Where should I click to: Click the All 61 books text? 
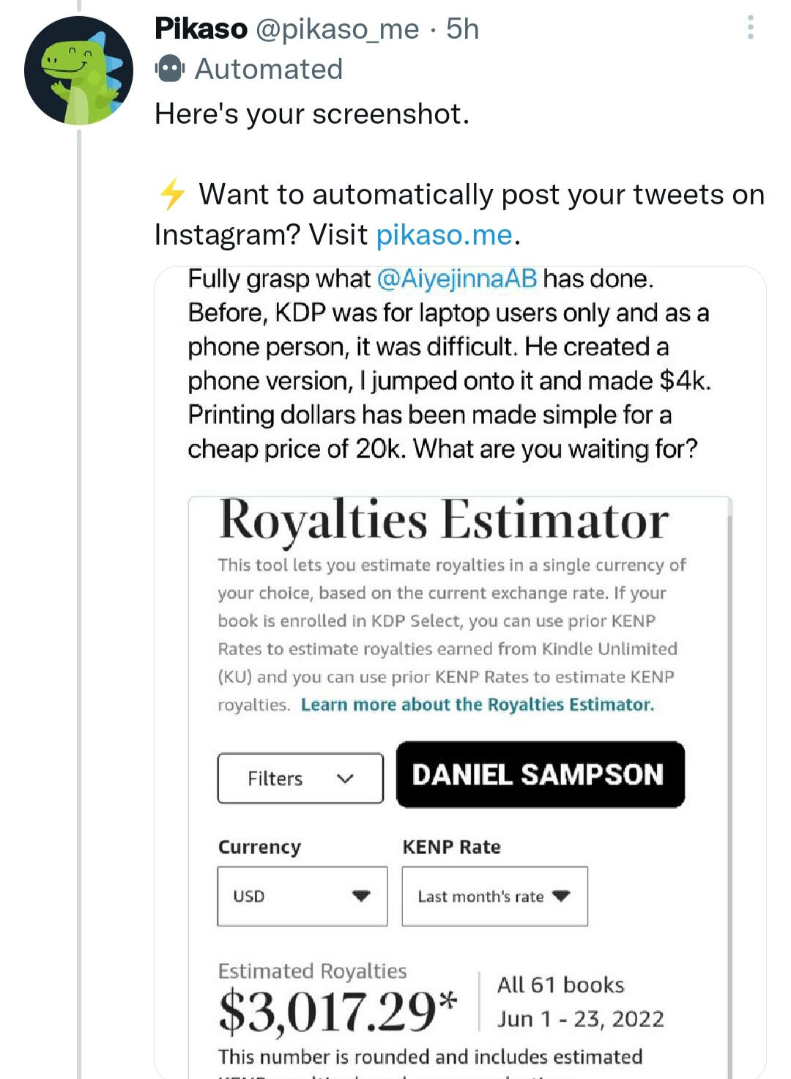[x=561, y=985]
